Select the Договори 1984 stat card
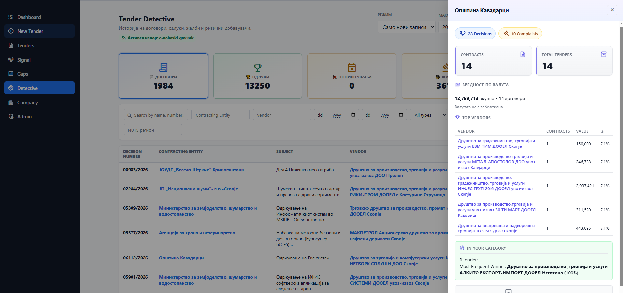Viewport: 623px width, 293px height. 163,76
